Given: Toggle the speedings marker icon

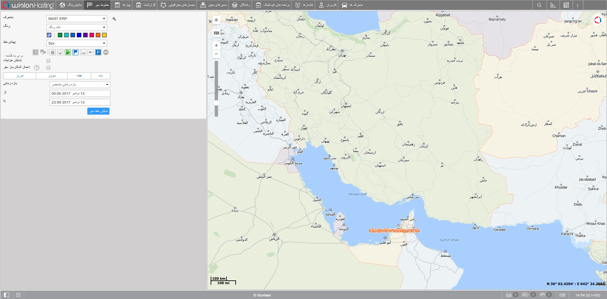Looking at the screenshot, I should [60, 52].
